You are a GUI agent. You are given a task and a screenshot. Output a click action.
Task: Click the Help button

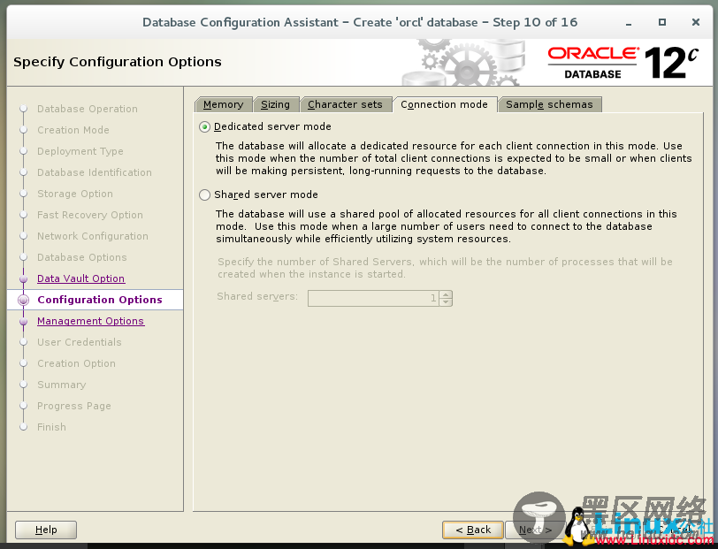[46, 530]
